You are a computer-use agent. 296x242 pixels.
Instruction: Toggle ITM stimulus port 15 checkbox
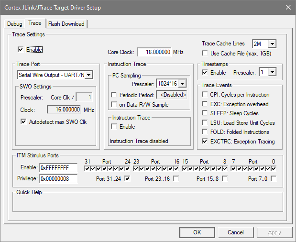pyautogui.click(x=185, y=168)
